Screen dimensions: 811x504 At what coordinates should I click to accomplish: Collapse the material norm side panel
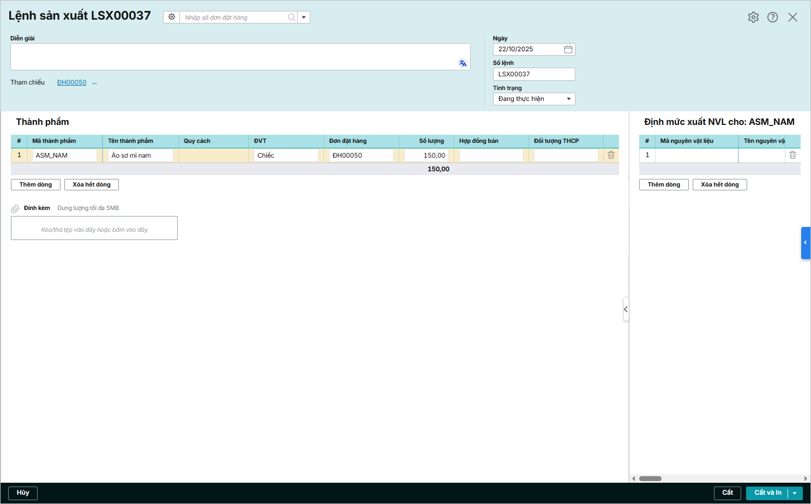[626, 309]
